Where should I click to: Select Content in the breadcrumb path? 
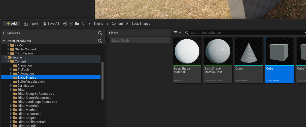point(117,24)
